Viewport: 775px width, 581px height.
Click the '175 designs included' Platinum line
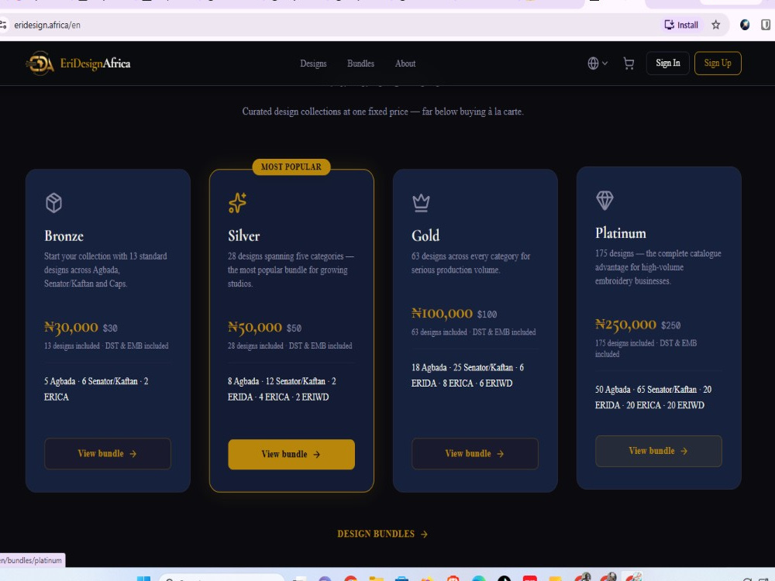coord(646,349)
